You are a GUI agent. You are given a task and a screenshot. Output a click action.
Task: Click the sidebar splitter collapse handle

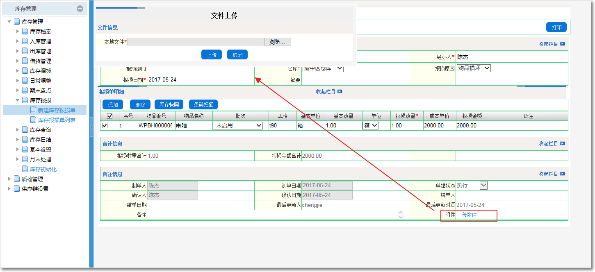coord(91,127)
